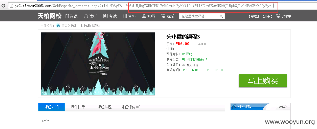Click the shopping cart icon beside 购物车
Image resolution: width=317 pixels, height=129 pixels.
click(x=278, y=16)
